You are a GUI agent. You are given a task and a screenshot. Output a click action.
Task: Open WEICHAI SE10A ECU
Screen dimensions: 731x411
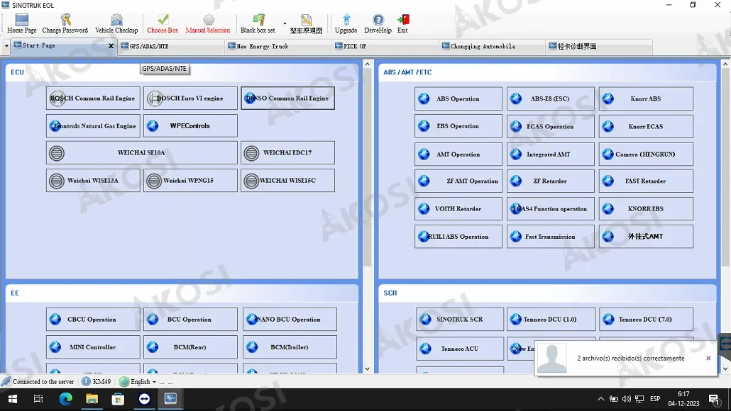[142, 152]
